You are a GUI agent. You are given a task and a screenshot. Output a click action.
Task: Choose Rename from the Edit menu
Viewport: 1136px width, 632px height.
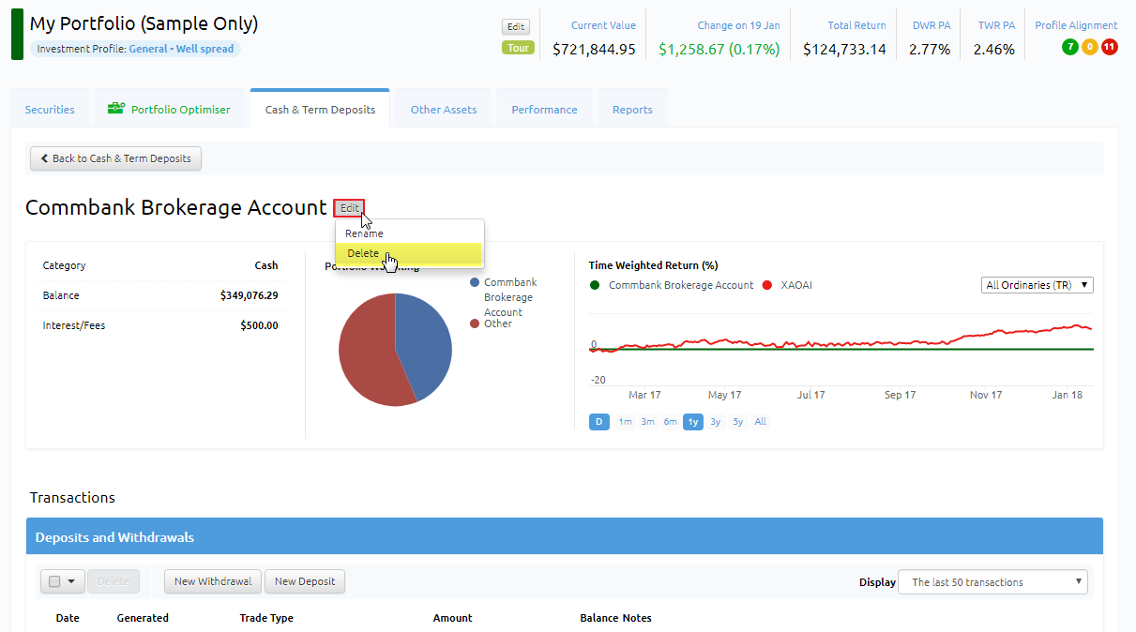[x=364, y=233]
